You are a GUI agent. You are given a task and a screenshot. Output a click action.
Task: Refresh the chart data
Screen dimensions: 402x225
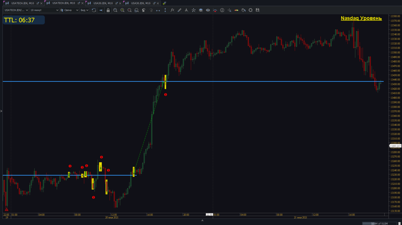[x=94, y=10]
